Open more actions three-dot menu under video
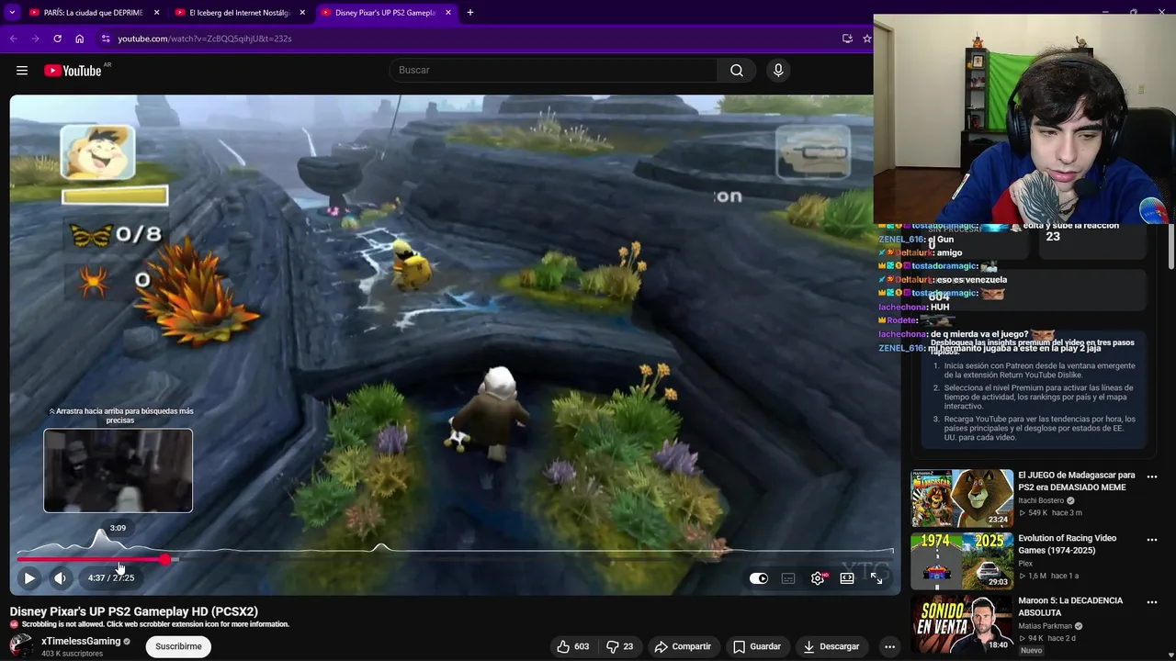 (889, 646)
